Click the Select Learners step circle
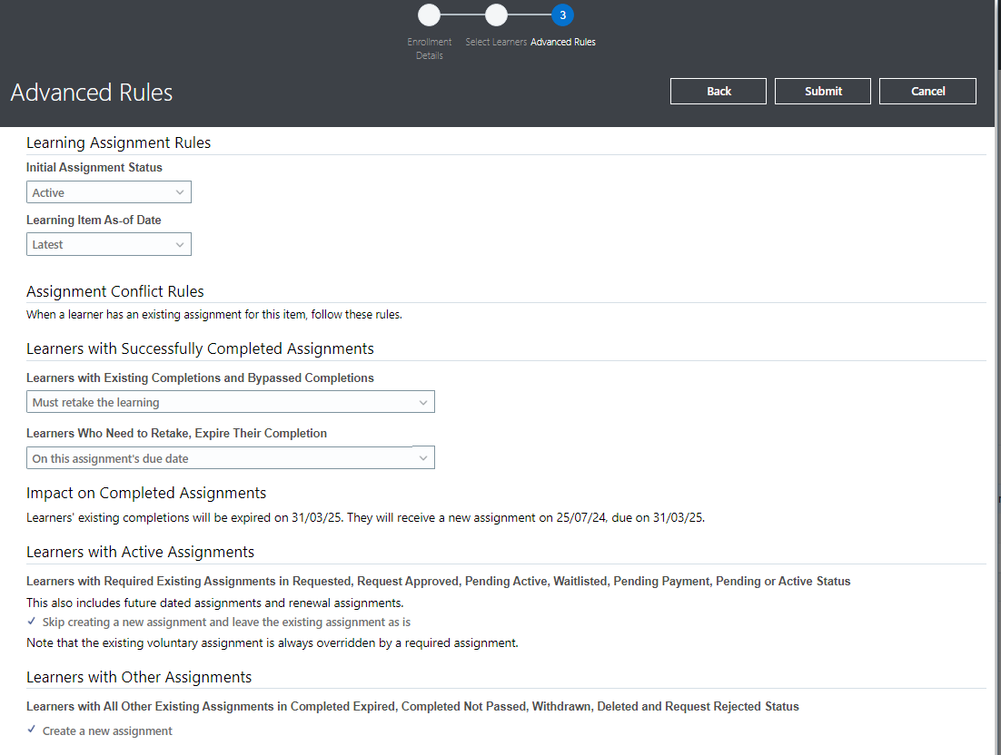The image size is (1001, 755). [x=496, y=15]
